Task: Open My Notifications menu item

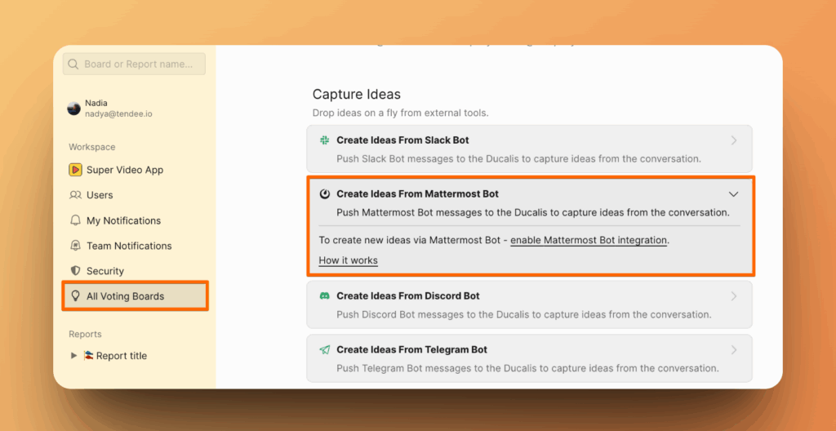Action: 123,220
